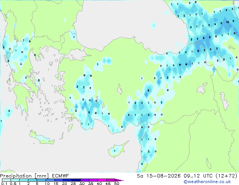Pick the 30–35 mm purple legend swatch
The width and height of the screenshot is (239, 185).
pos(85,180)
